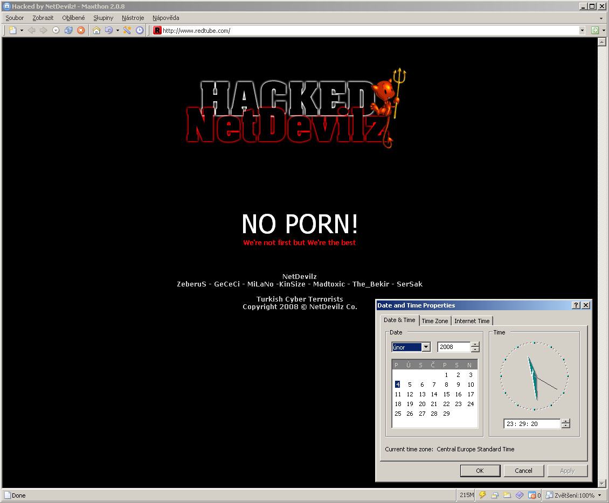The image size is (609, 503).
Task: Open the New tab dropdown arrow
Action: pyautogui.click(x=22, y=30)
